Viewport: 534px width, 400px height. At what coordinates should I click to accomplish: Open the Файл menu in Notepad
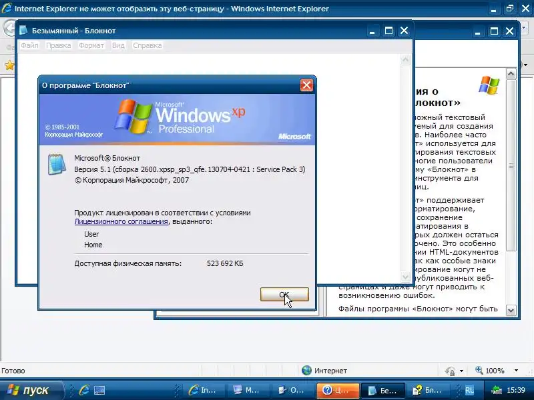pos(29,45)
